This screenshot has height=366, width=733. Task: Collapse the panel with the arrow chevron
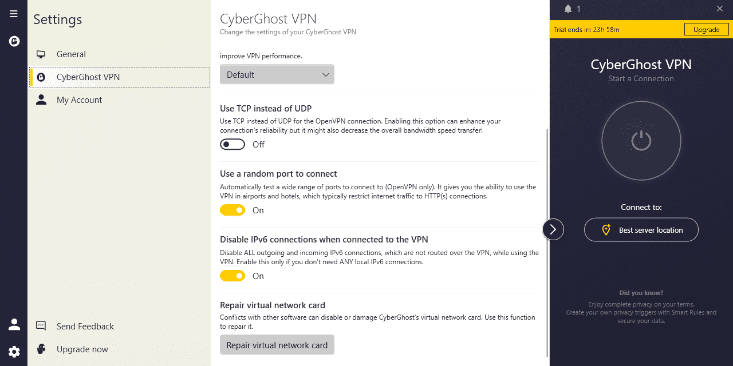click(553, 229)
